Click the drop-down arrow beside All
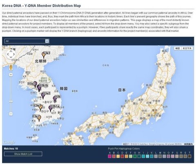This screenshot has height=166, width=196. [47, 41]
